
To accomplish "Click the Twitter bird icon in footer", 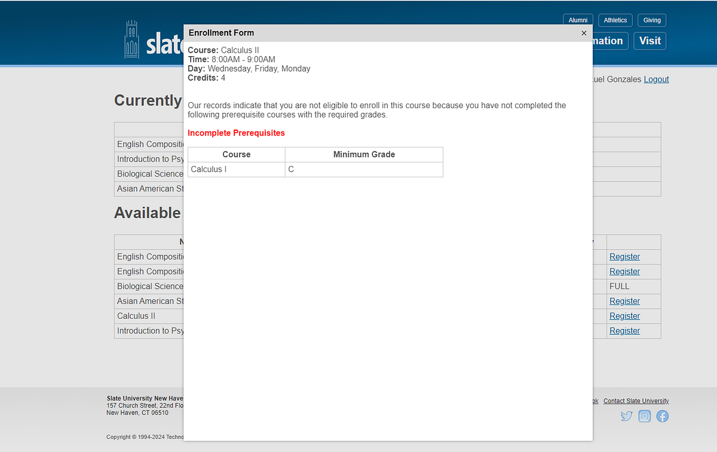I will tap(626, 416).
